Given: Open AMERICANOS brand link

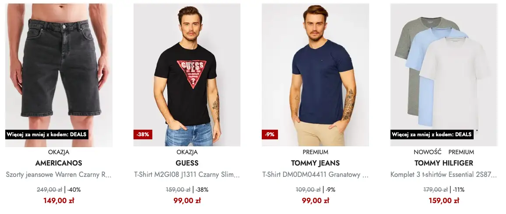Looking at the screenshot, I should click(59, 163).
